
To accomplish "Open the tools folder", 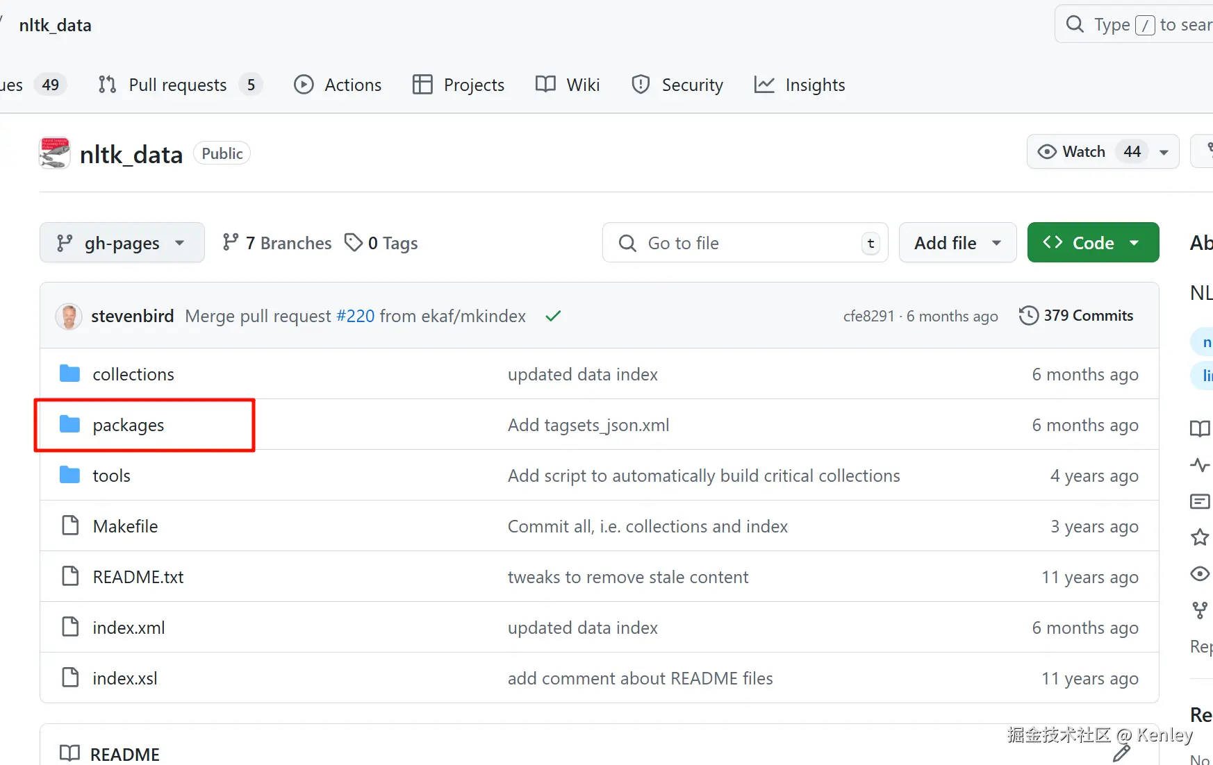I will (x=111, y=476).
